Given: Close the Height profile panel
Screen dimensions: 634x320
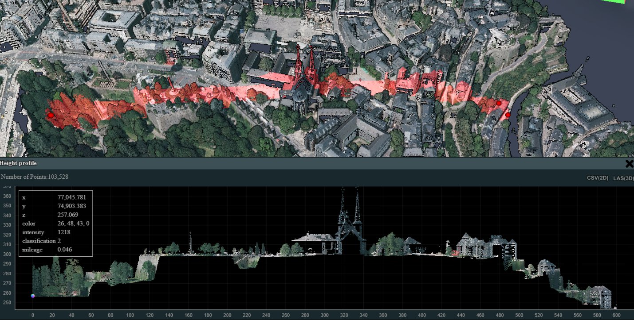Looking at the screenshot, I should click(630, 164).
